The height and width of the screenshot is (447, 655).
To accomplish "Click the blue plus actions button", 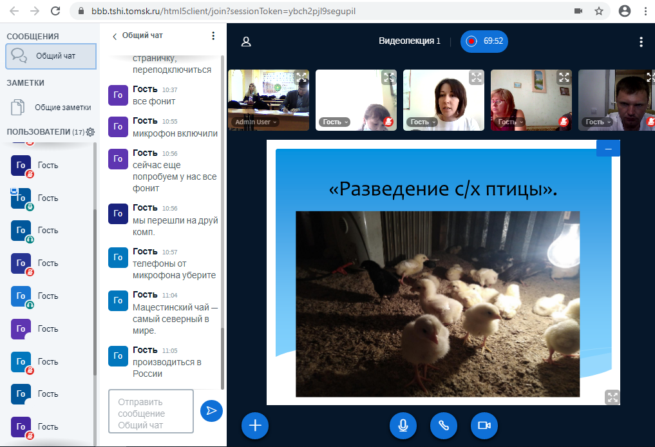I will tap(255, 425).
